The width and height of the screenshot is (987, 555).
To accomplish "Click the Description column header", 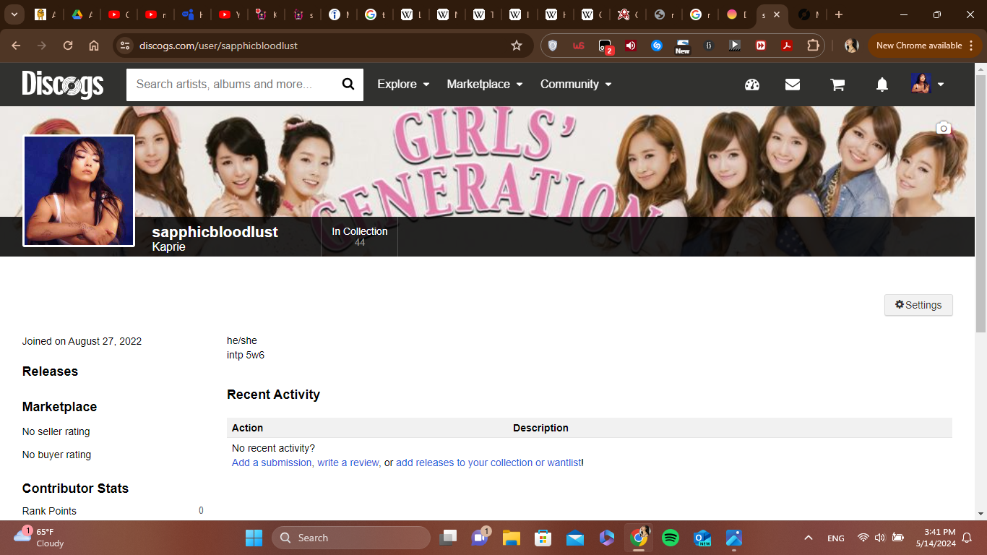I will [x=540, y=428].
